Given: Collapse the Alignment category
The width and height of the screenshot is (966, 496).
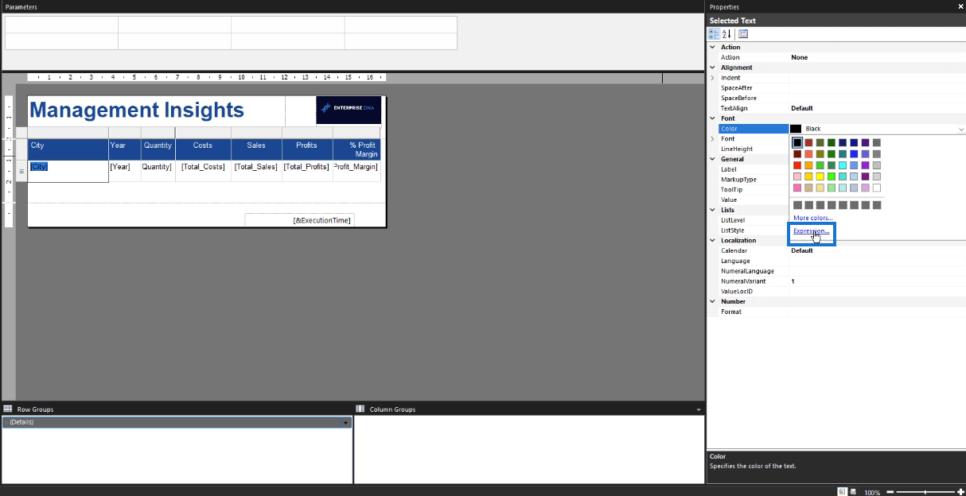Looking at the screenshot, I should click(712, 68).
